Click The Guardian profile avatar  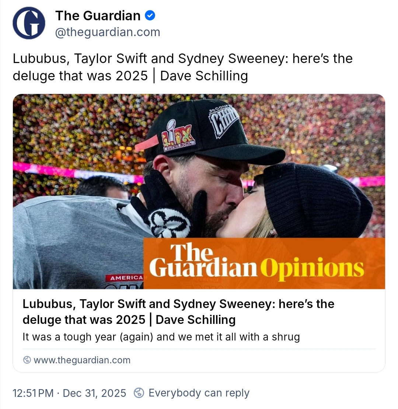pyautogui.click(x=29, y=23)
